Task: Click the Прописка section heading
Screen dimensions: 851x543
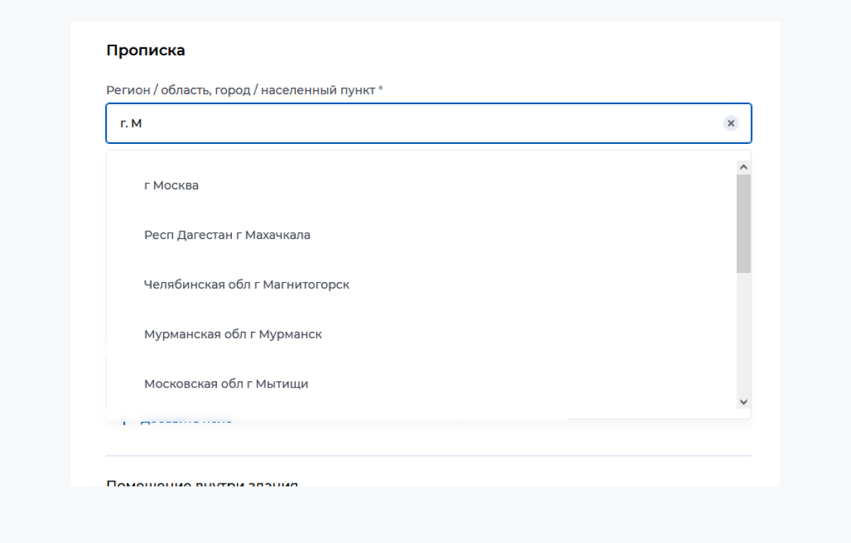Action: (145, 50)
